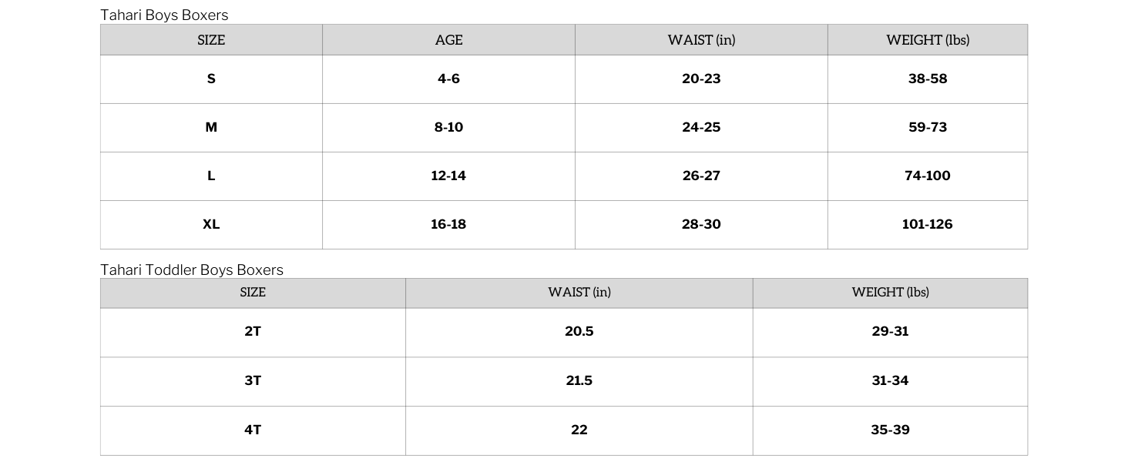Click waist value 20-23
This screenshot has height=462, width=1128.
coord(701,79)
